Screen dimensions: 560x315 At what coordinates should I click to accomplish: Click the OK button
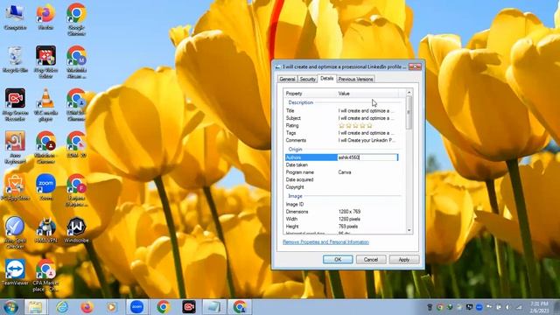tap(338, 260)
